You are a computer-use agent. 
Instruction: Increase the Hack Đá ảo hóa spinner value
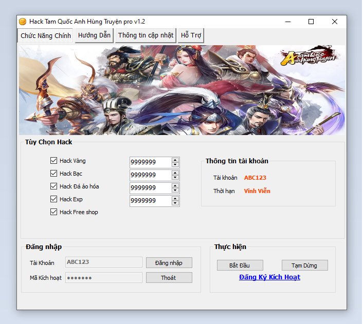tap(175, 185)
